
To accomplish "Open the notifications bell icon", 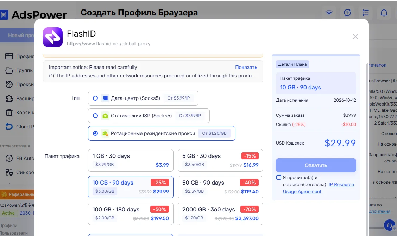I will click(384, 13).
